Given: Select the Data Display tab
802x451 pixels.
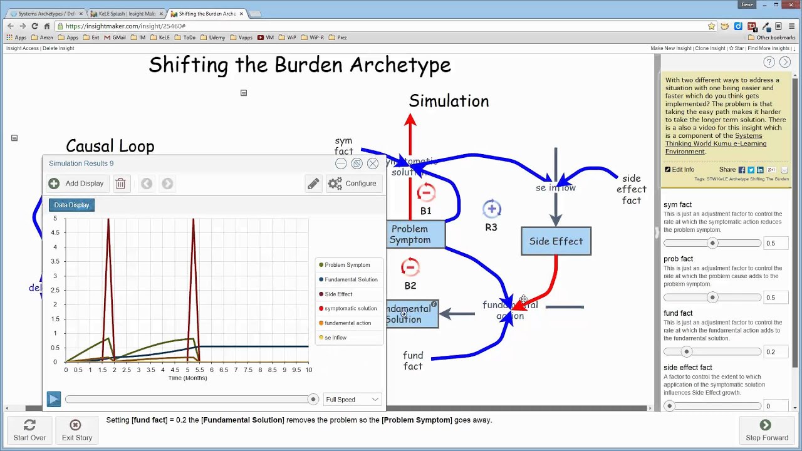Looking at the screenshot, I should pos(71,205).
